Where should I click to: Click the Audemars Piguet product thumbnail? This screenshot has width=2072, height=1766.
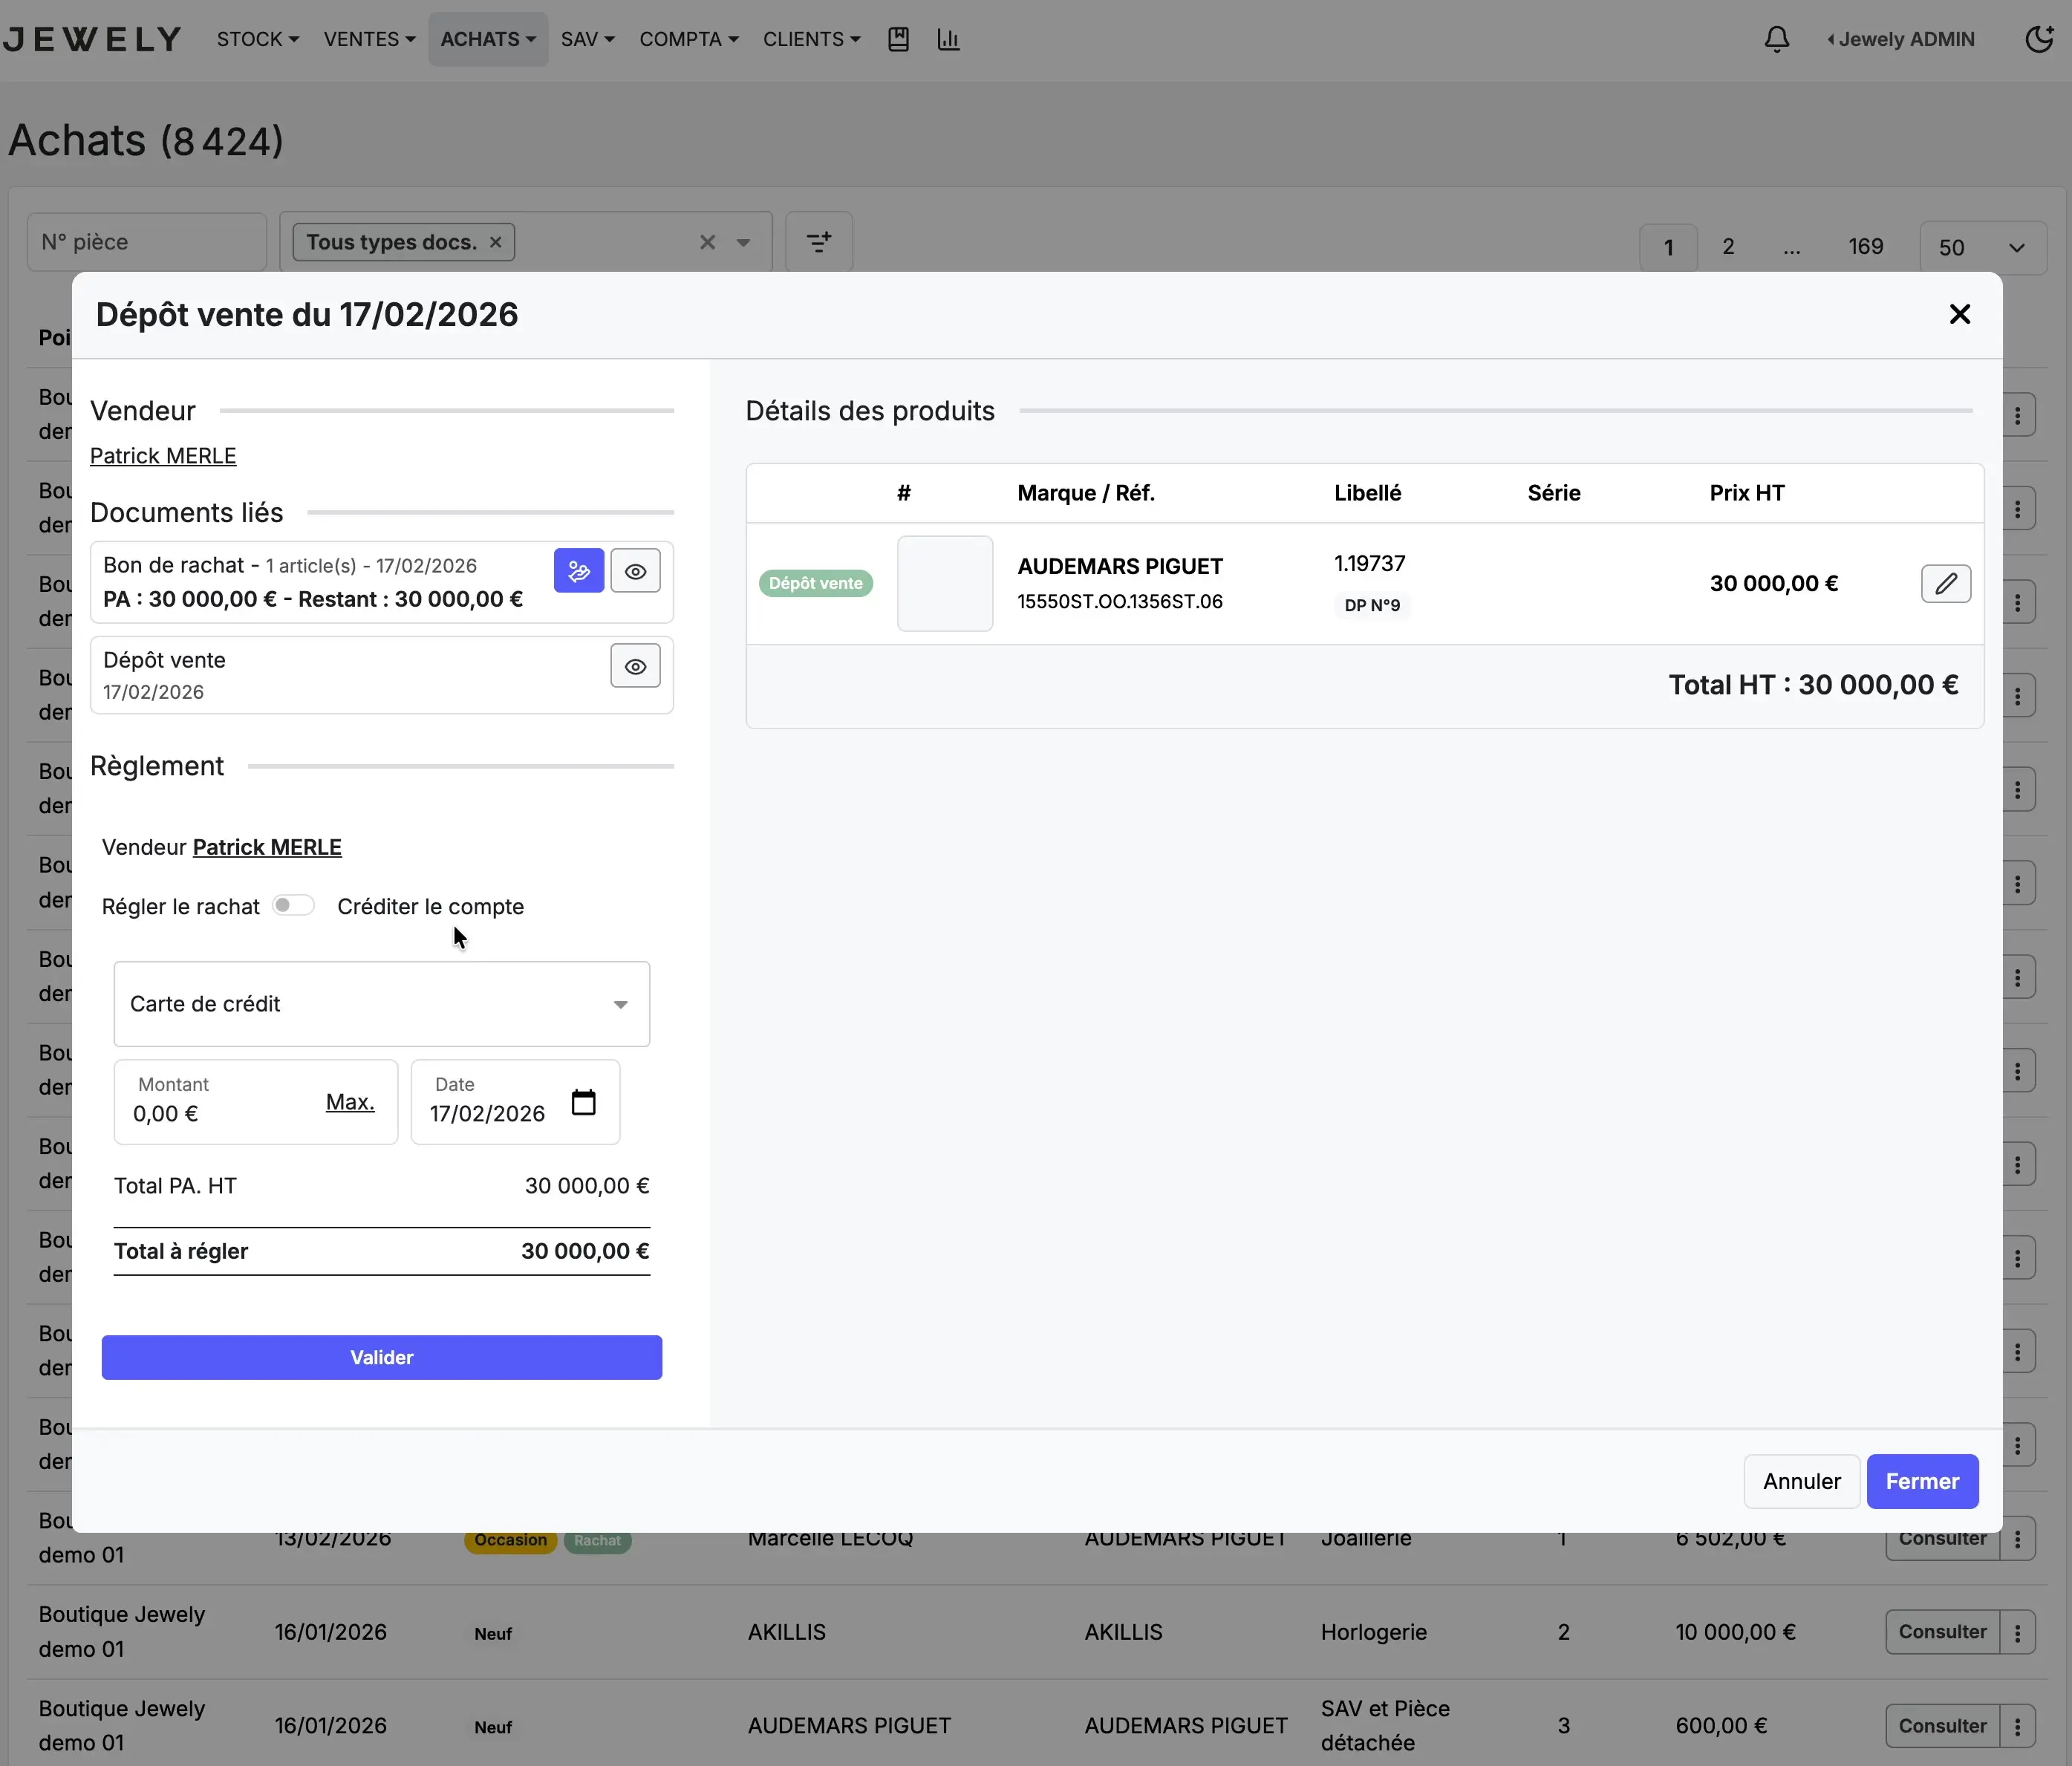coord(944,583)
